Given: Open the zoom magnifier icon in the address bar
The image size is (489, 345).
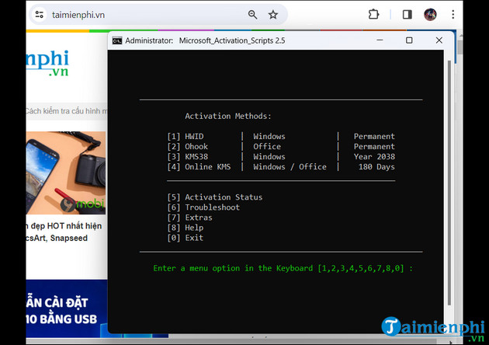Looking at the screenshot, I should tap(252, 14).
